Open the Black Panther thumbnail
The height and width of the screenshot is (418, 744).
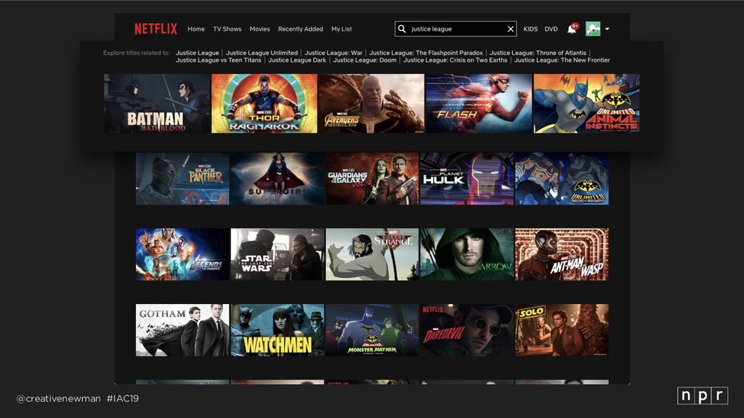182,179
